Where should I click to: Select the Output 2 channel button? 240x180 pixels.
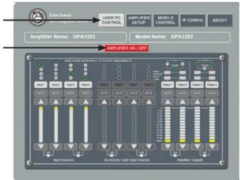[x=182, y=85]
